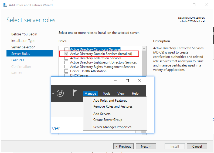Go to Installation Type step
This screenshot has height=153, width=214.
pyautogui.click(x=23, y=41)
